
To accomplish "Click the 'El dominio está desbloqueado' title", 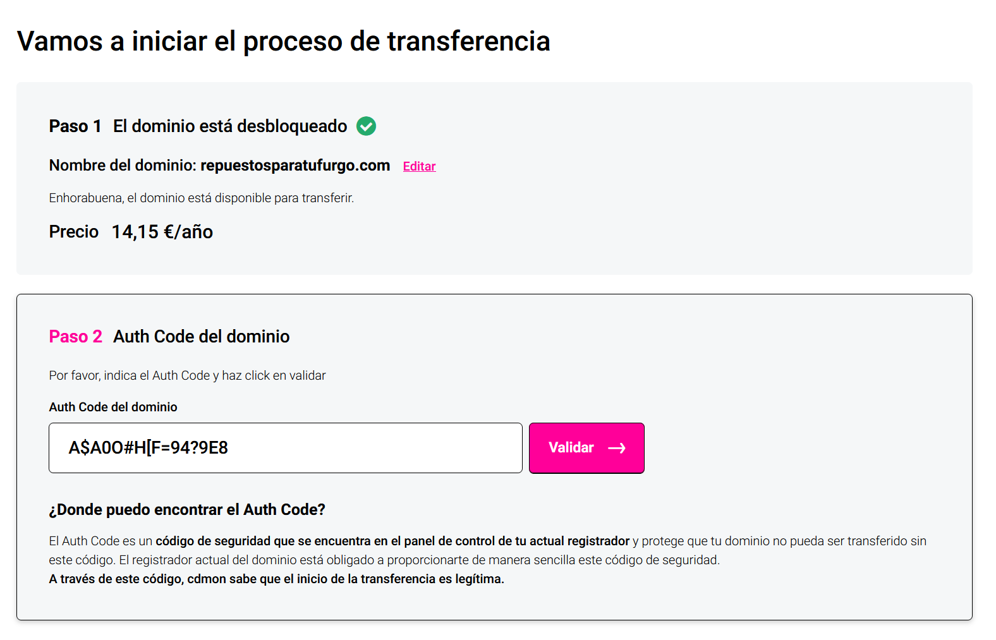I will [230, 126].
